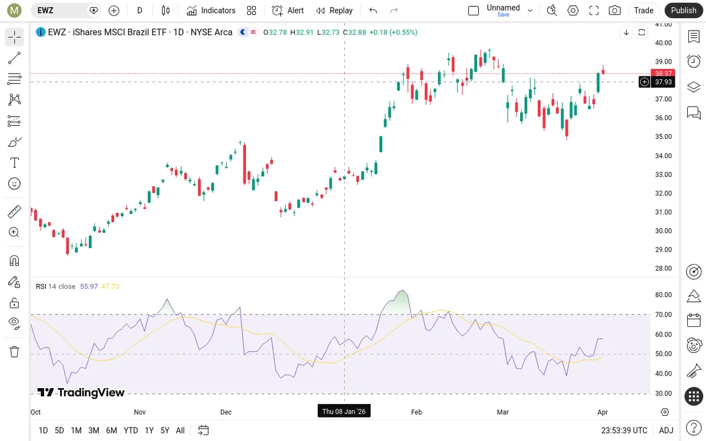Open the timezone clock 23:53:39 UTC
Screen dimensions: 706x441
(x=624, y=430)
